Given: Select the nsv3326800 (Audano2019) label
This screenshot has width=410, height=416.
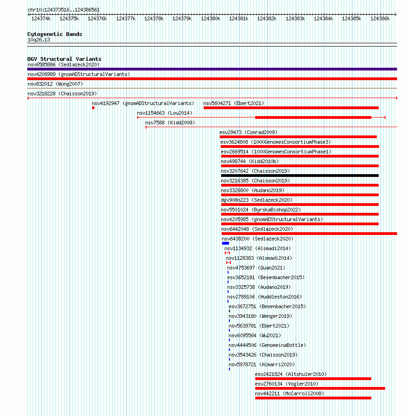Looking at the screenshot, I should click(x=252, y=190).
